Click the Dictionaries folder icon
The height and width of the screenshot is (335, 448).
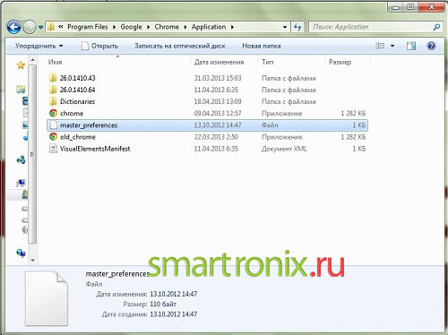[53, 101]
